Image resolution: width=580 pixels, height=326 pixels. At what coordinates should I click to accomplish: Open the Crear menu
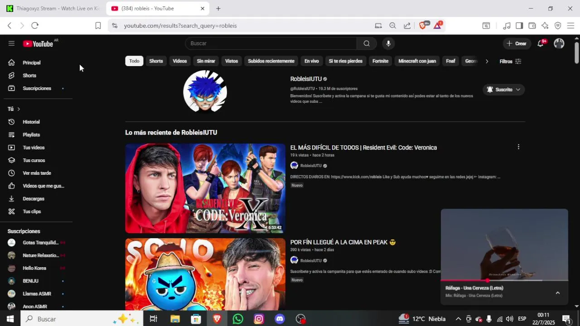(517, 43)
